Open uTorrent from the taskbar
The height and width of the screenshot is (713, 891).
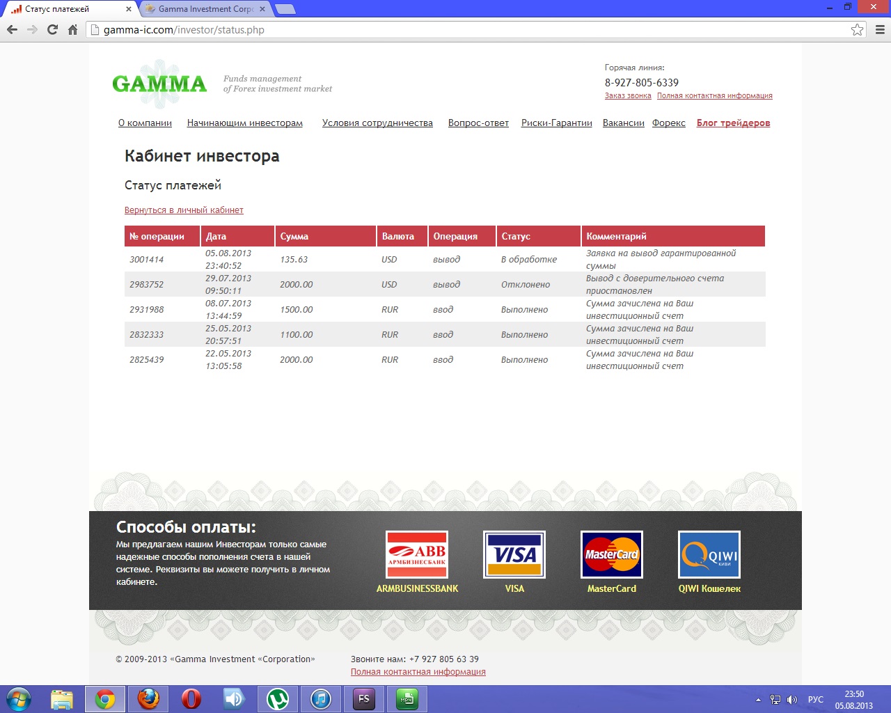(278, 699)
